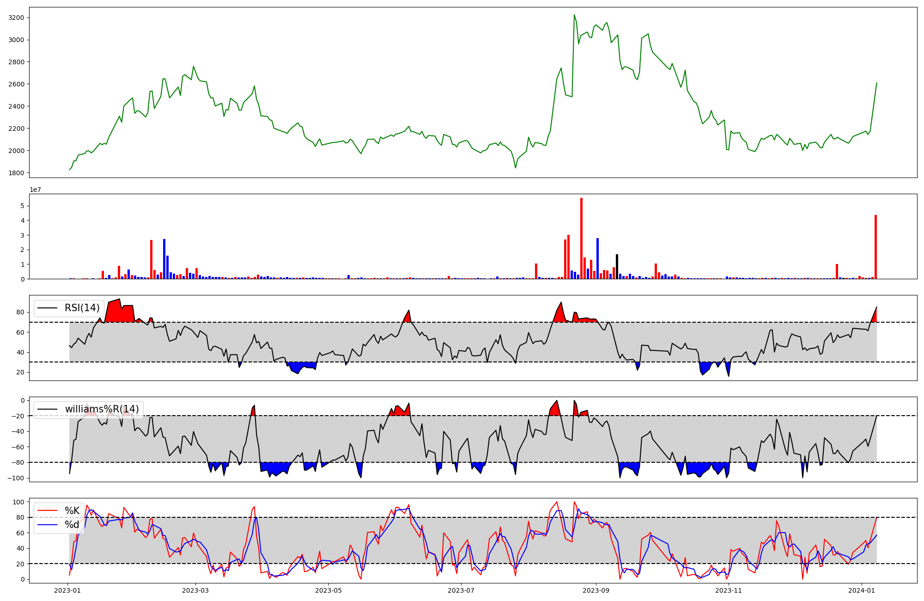Click the 2023-11 x-axis date label

pyautogui.click(x=729, y=590)
